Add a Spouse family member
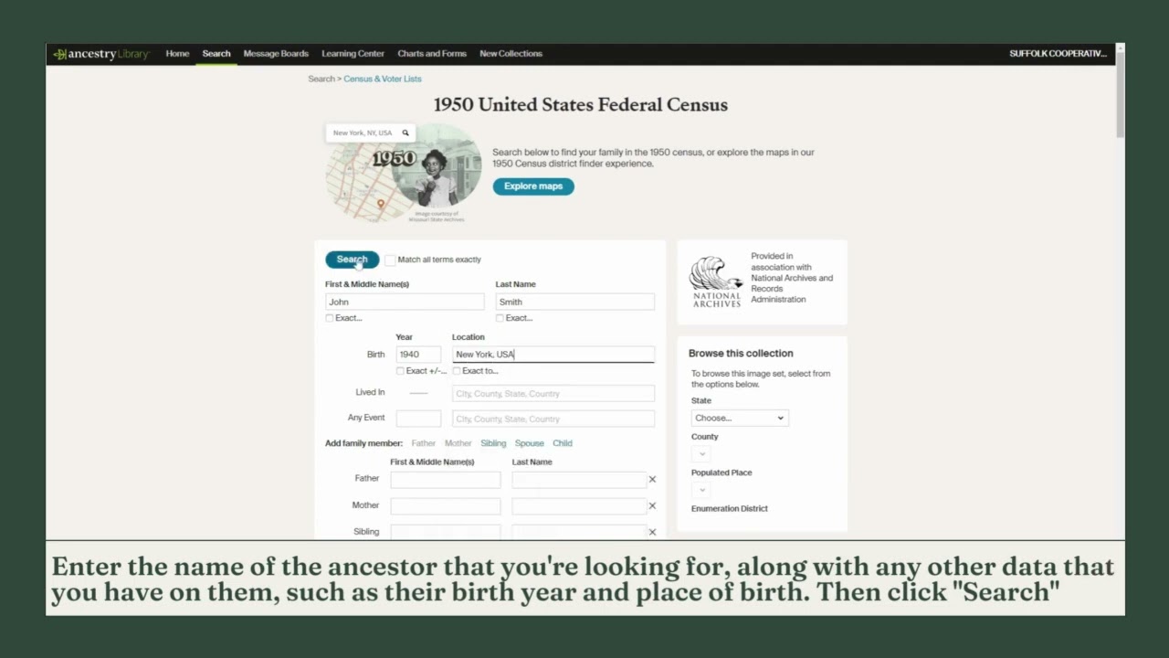This screenshot has width=1169, height=658. [529, 443]
